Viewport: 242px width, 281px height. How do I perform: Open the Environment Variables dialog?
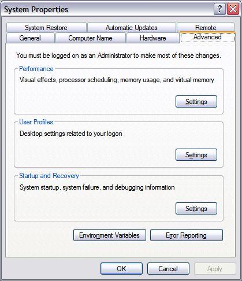[110, 235]
